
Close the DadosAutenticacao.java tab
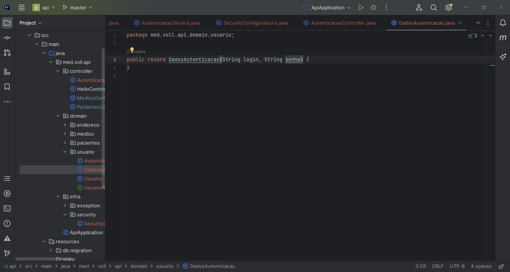(x=460, y=23)
